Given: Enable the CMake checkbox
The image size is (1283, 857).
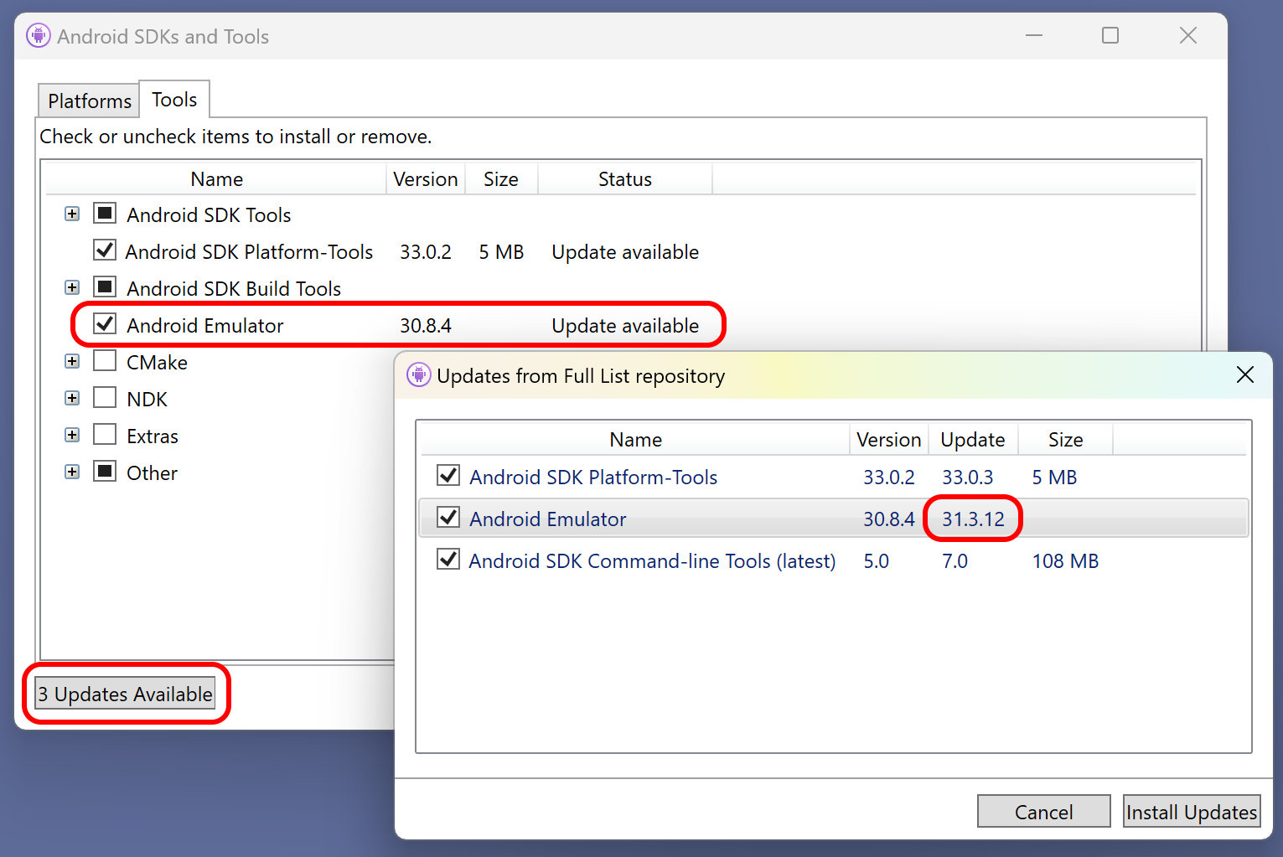Looking at the screenshot, I should (x=104, y=361).
